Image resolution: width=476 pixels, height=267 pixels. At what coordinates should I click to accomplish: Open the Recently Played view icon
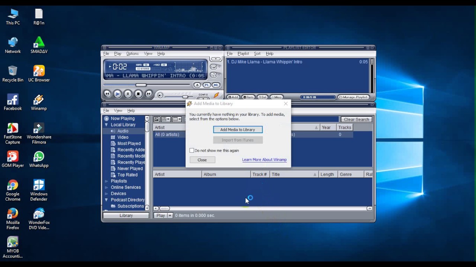point(113,162)
